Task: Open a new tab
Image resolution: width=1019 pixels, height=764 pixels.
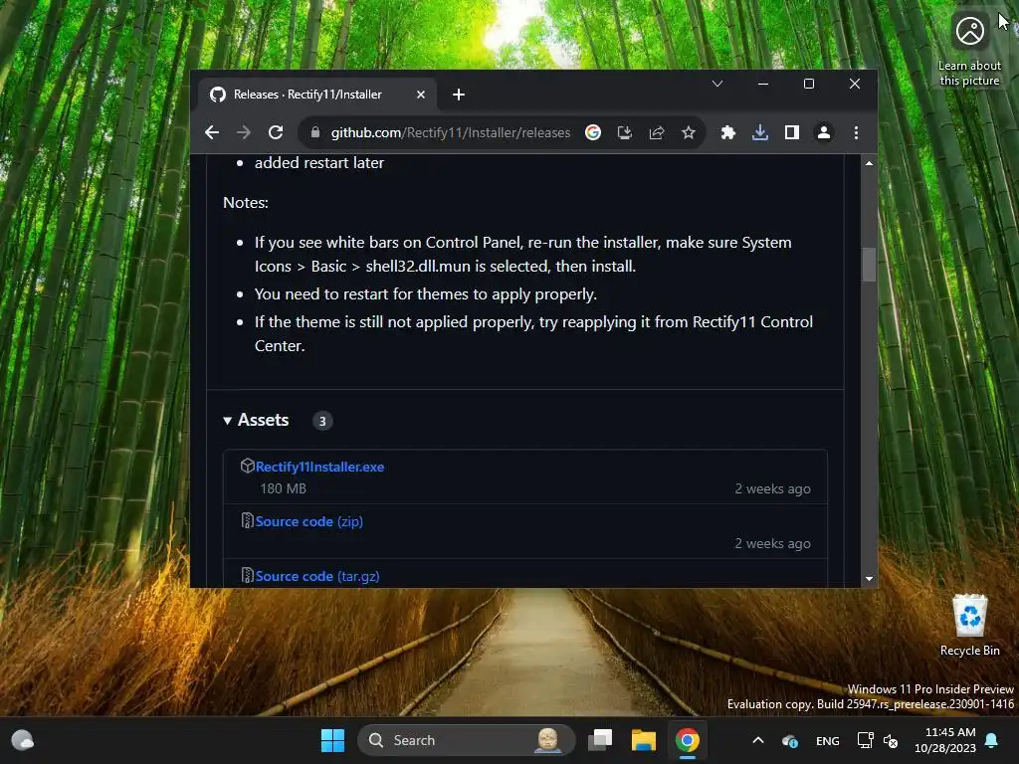Action: (x=458, y=95)
